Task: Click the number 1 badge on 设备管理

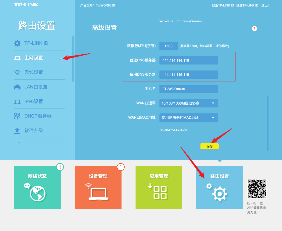Action: point(121,167)
